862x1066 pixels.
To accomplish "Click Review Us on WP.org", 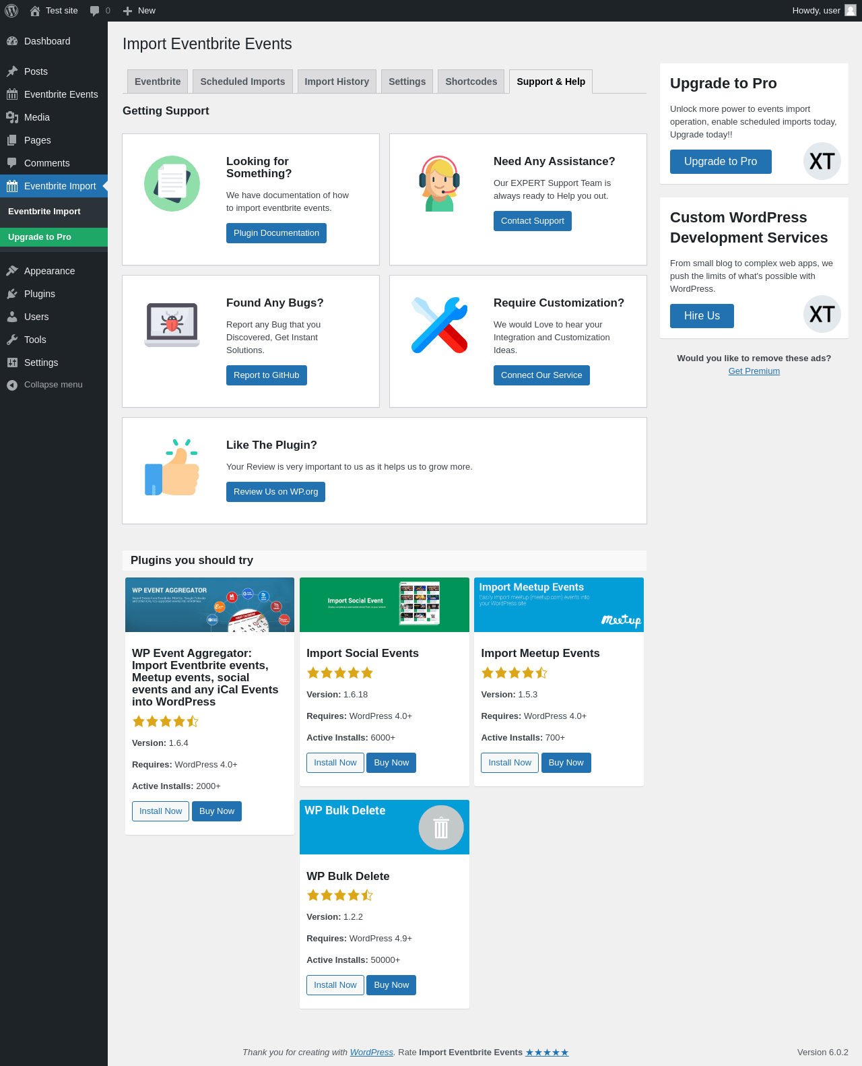I will [x=276, y=492].
